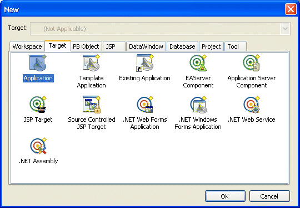300x208 pixels.
Task: Pick the .NET Windows Forms Application icon
Action: 198,105
